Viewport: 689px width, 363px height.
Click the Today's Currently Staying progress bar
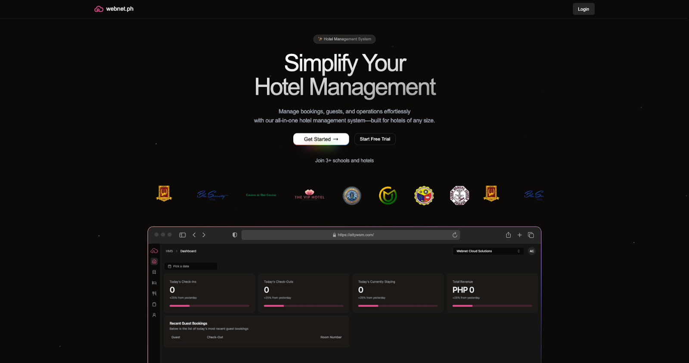[398, 306]
